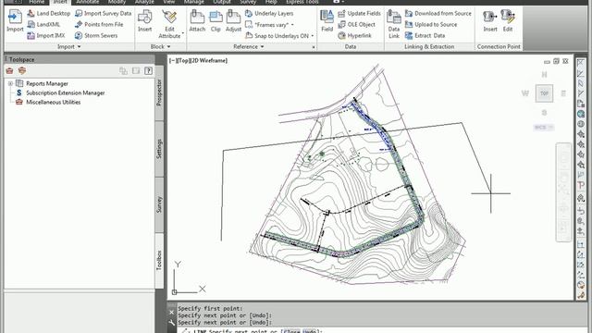Insert a Field from Data panel

coord(327,21)
